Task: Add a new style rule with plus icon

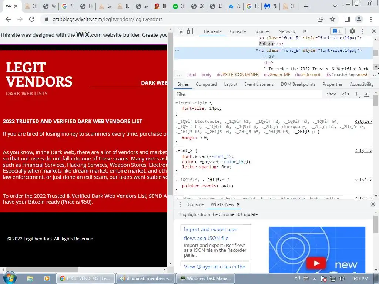Action: click(x=357, y=94)
